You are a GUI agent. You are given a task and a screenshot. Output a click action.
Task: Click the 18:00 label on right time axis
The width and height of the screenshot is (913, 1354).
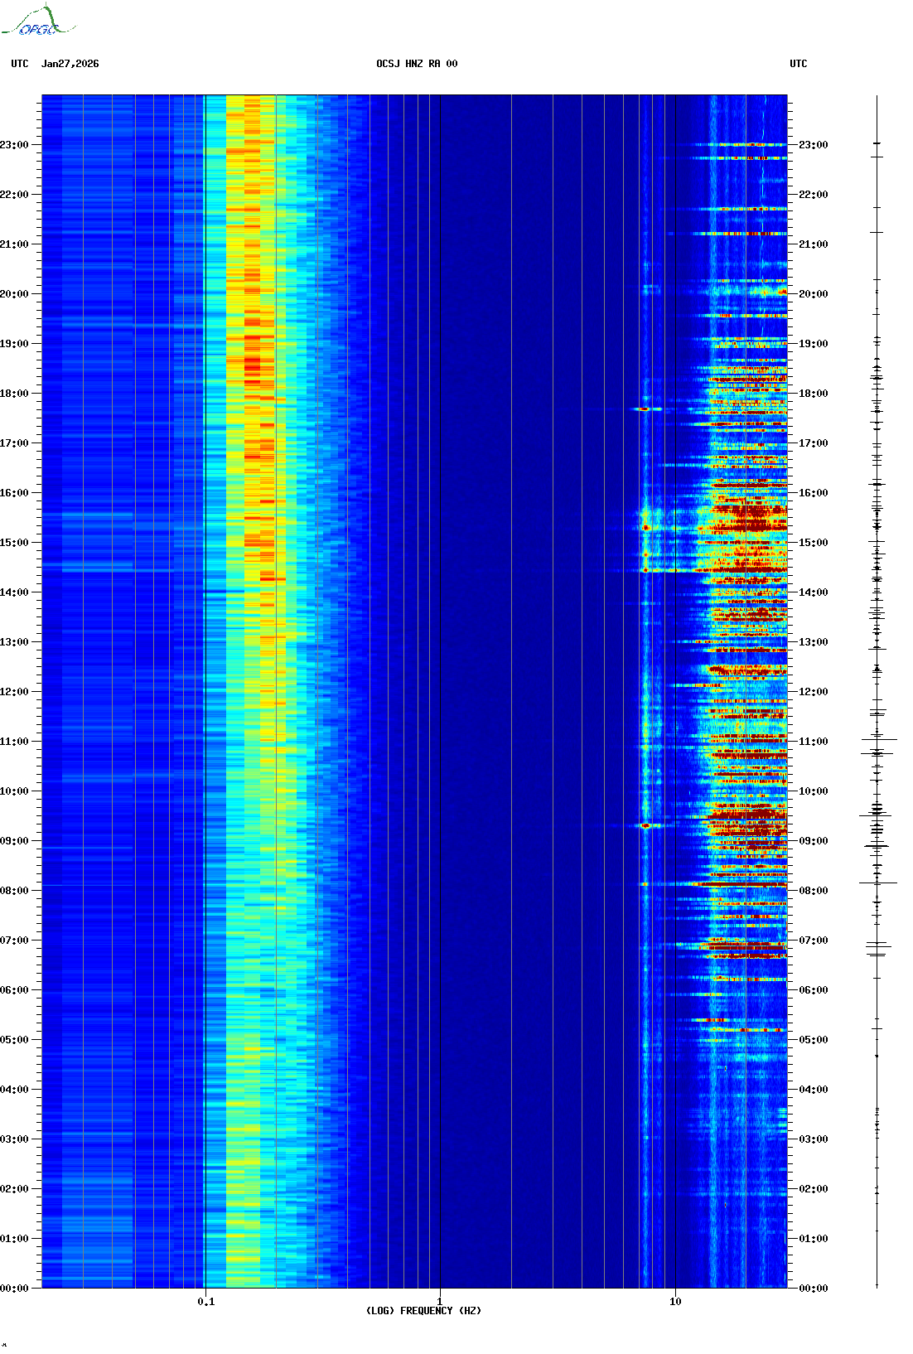pos(813,394)
